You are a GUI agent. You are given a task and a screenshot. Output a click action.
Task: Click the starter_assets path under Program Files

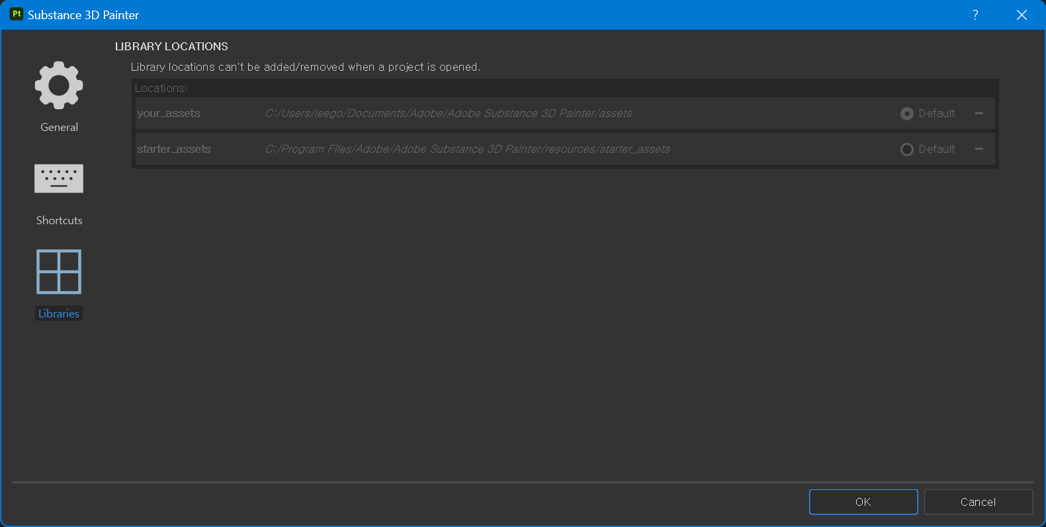468,149
